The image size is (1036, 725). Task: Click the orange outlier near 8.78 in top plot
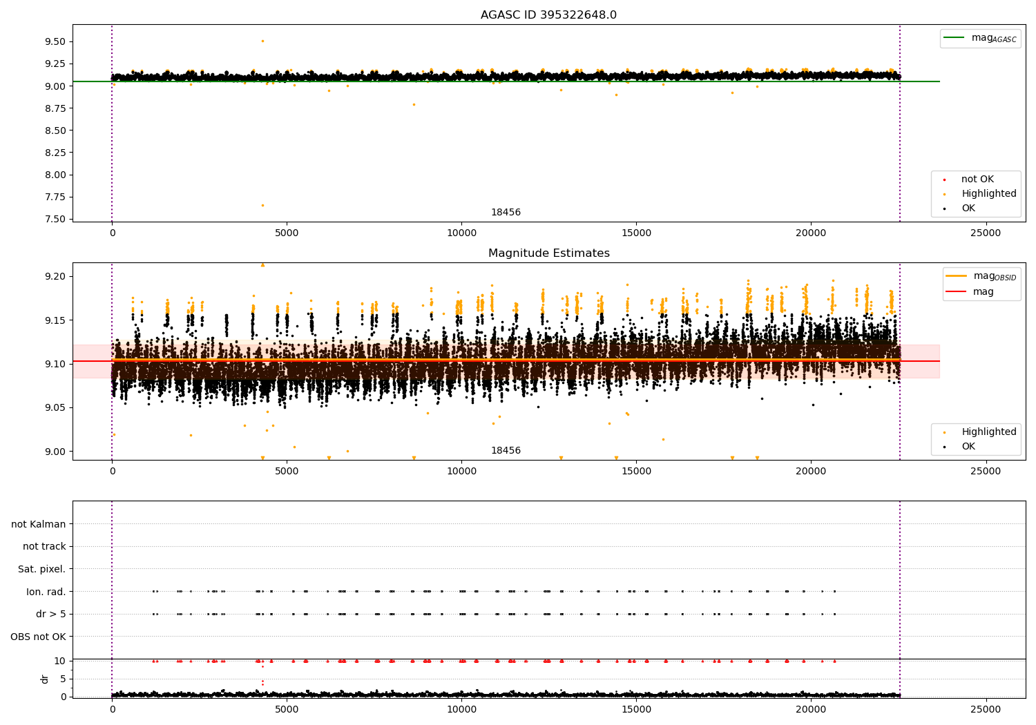coord(414,105)
